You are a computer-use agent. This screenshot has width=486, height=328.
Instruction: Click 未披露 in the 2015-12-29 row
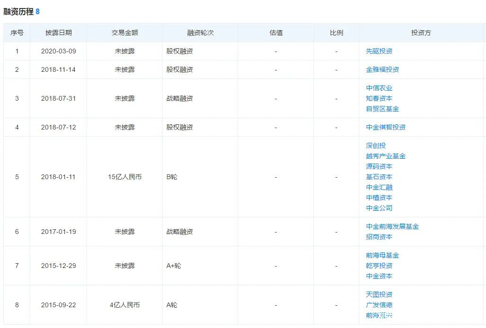[125, 266]
